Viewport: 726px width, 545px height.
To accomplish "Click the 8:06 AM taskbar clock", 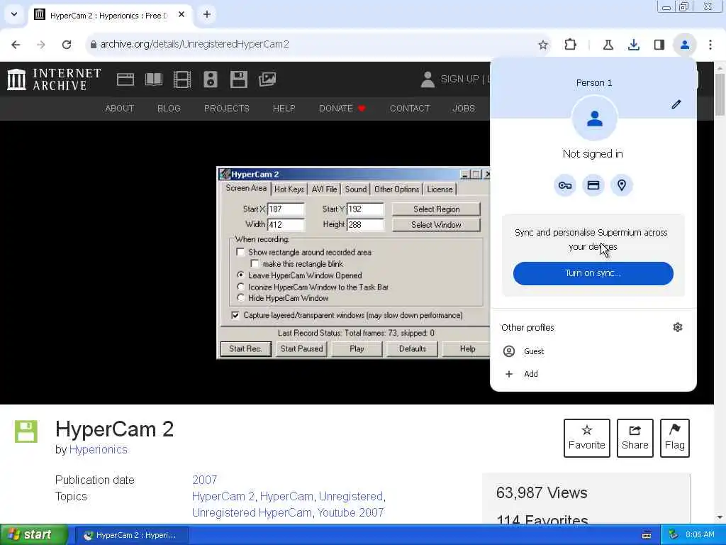I will (700, 535).
